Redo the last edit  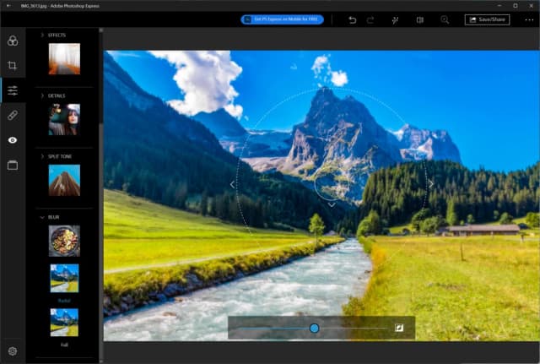[x=370, y=20]
